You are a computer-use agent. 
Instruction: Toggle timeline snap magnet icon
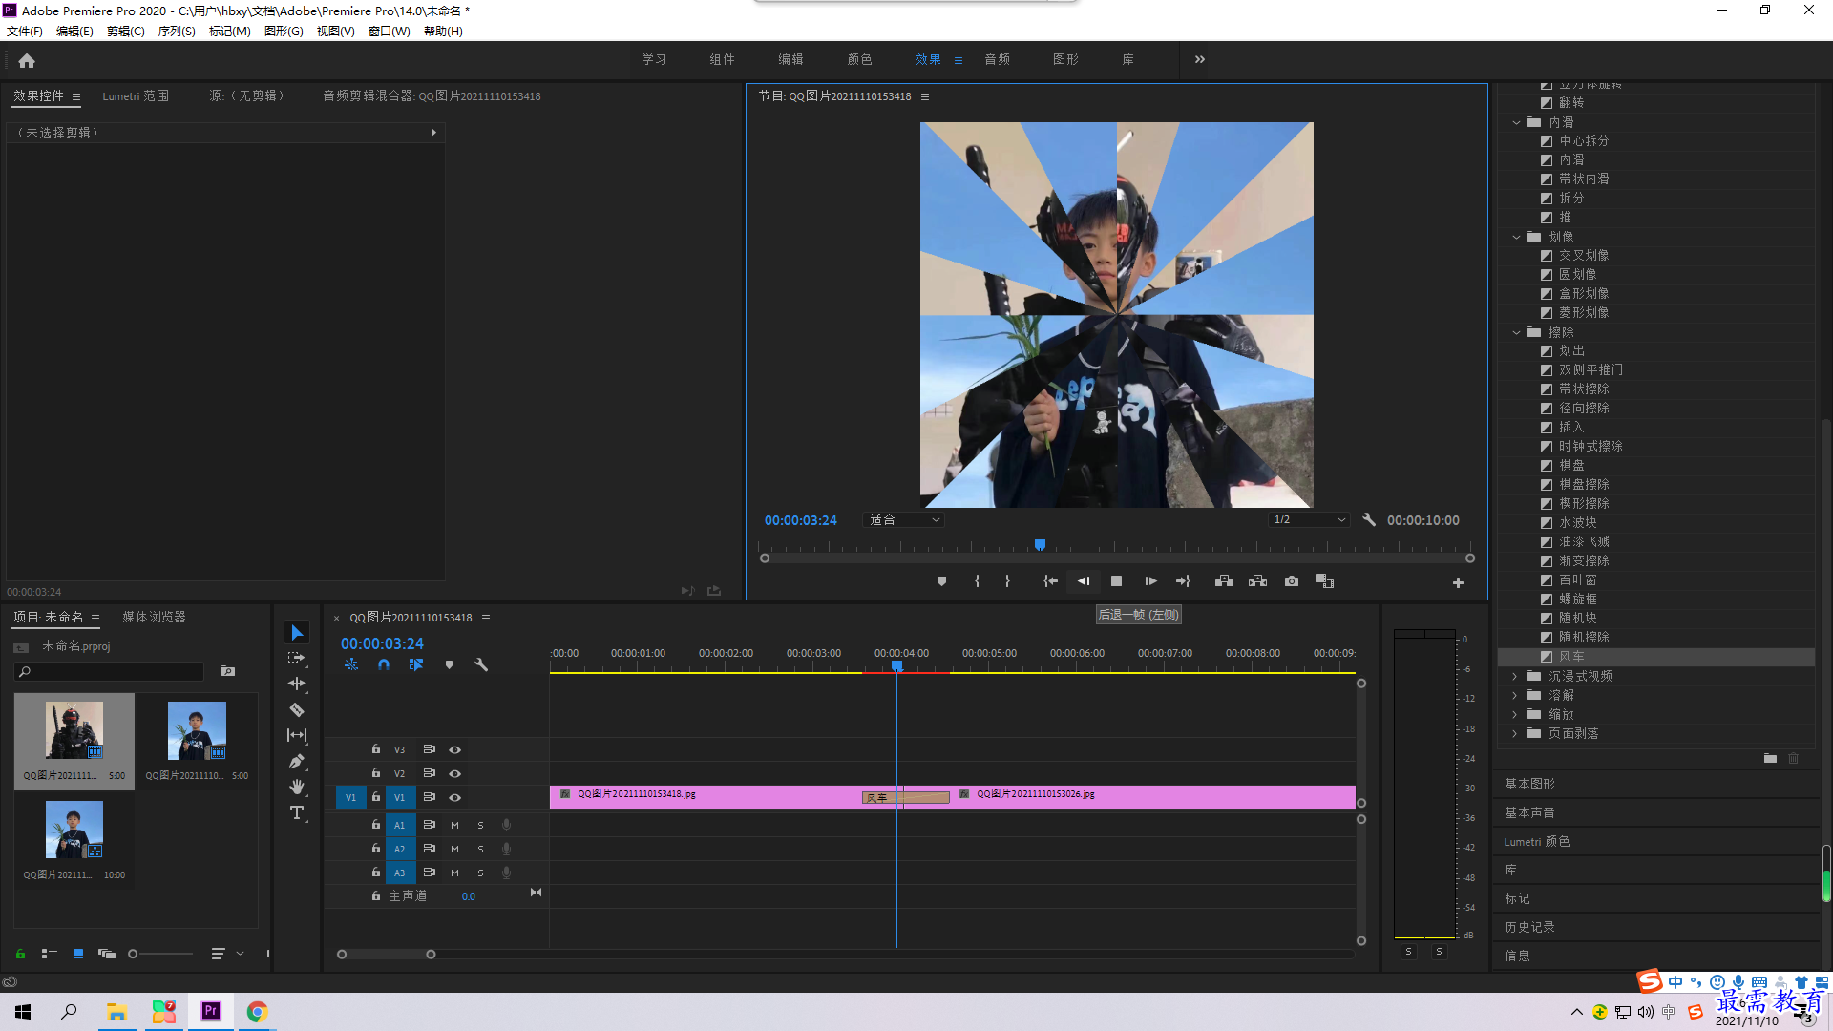[x=383, y=664]
